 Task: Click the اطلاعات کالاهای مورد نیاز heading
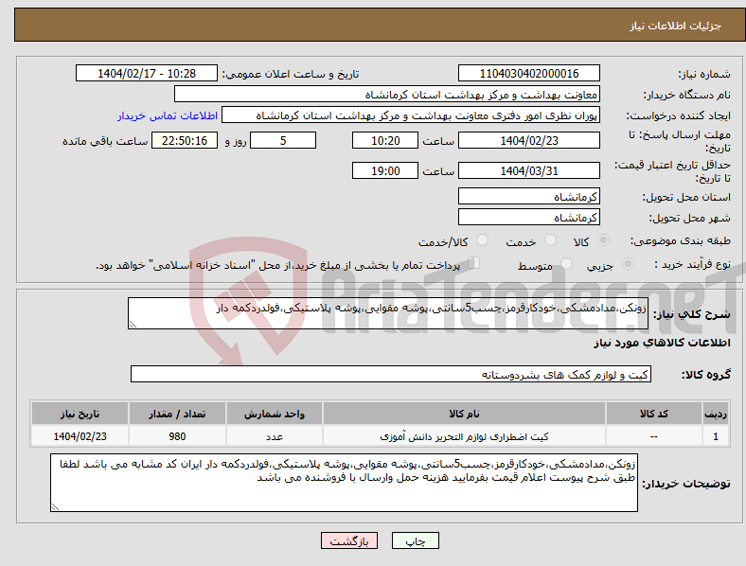coord(662,343)
